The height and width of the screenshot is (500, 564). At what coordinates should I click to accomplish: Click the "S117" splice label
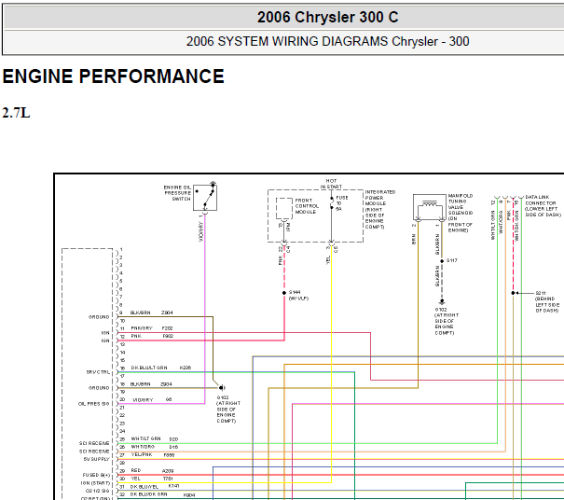click(x=452, y=260)
